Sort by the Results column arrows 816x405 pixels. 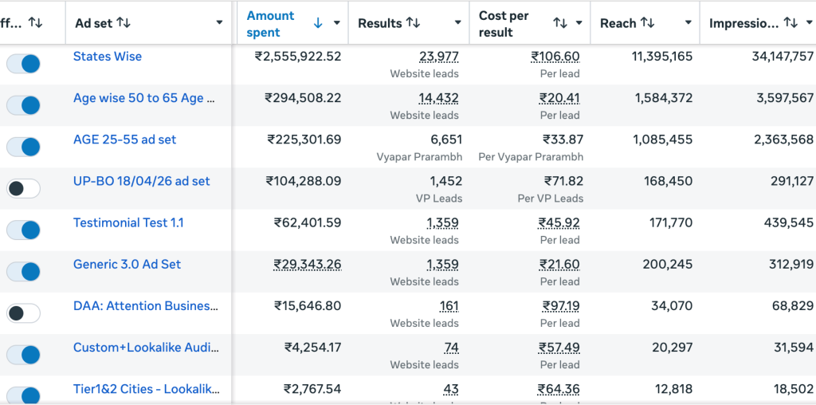tap(413, 23)
